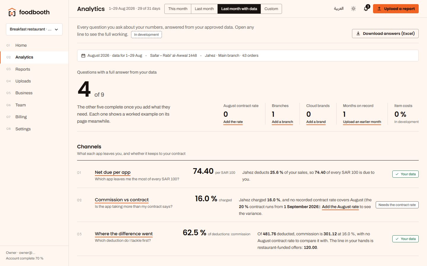Open Where the difference went question
Screen dimensions: 427x266
[x=124, y=234]
